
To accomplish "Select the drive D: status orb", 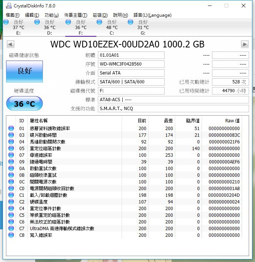I will 37,22.
